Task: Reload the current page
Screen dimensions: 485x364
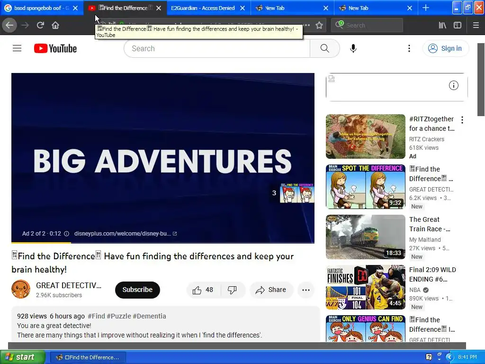Action: [x=40, y=25]
